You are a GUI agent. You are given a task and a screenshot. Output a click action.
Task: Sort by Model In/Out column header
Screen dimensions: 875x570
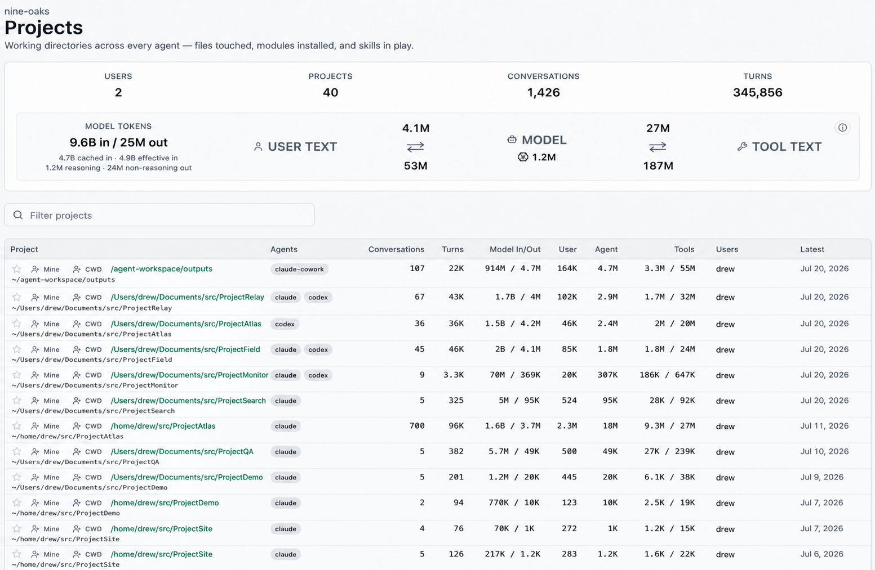point(515,249)
